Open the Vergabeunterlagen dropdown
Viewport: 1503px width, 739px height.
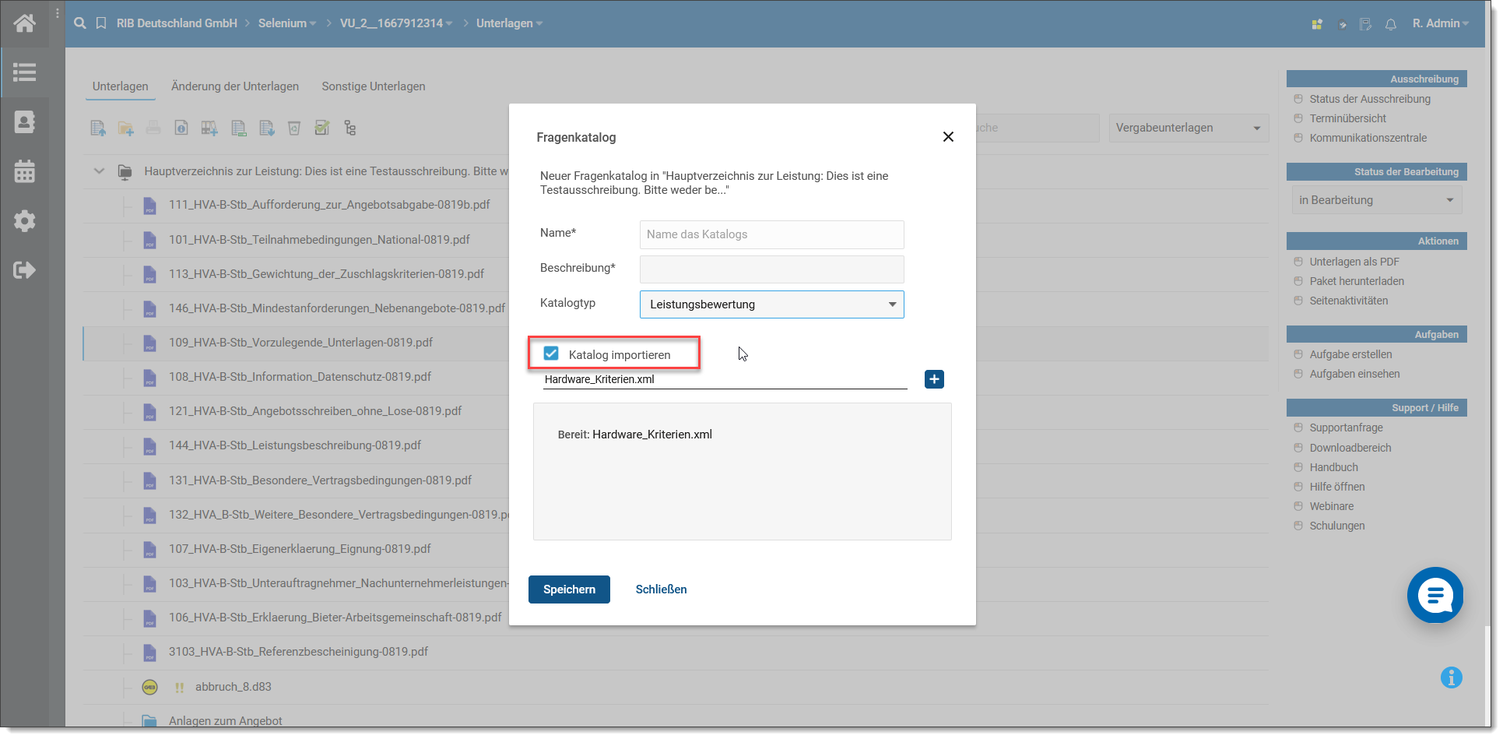click(1189, 128)
